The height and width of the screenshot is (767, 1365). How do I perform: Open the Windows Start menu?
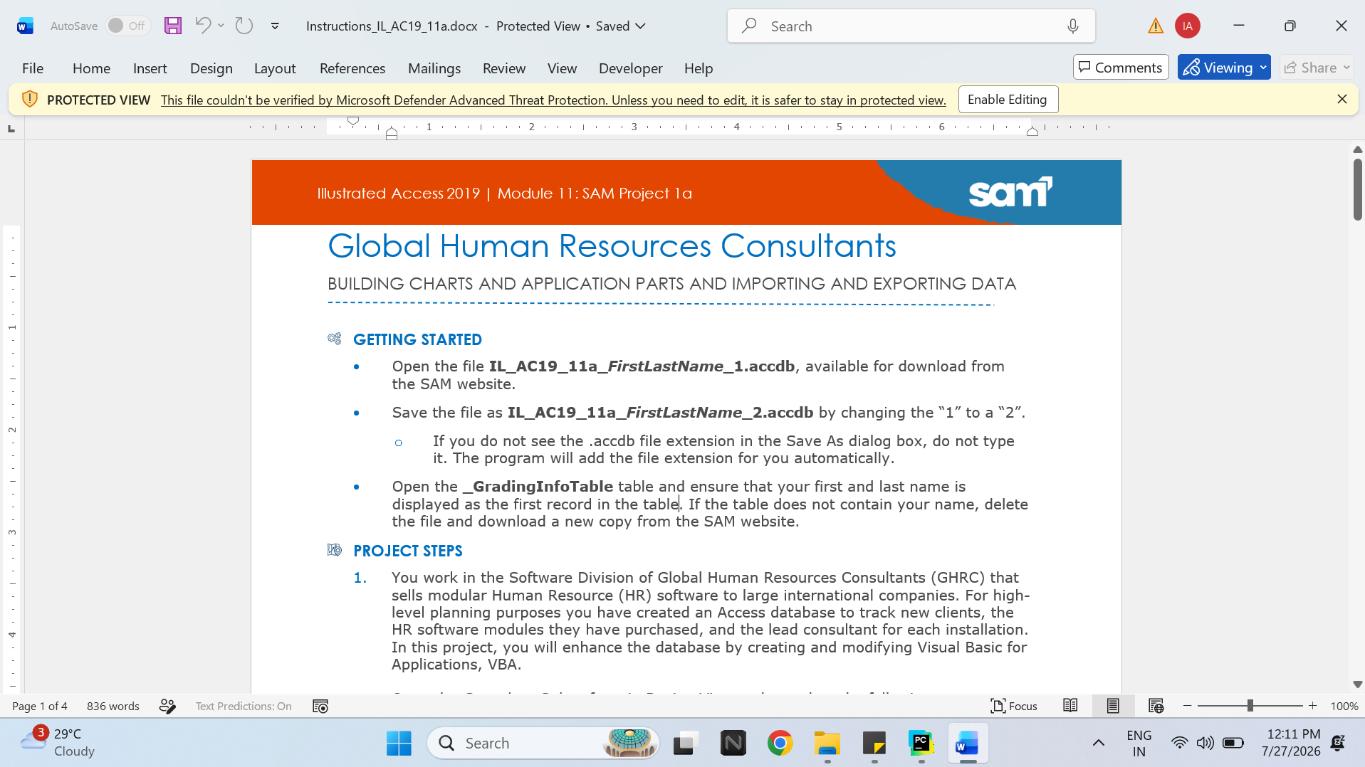point(399,744)
